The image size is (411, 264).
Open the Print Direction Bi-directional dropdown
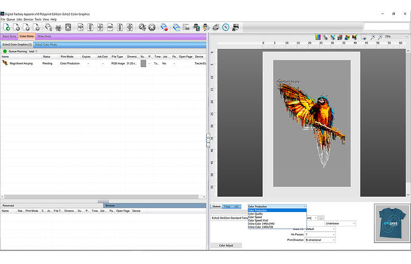320,240
